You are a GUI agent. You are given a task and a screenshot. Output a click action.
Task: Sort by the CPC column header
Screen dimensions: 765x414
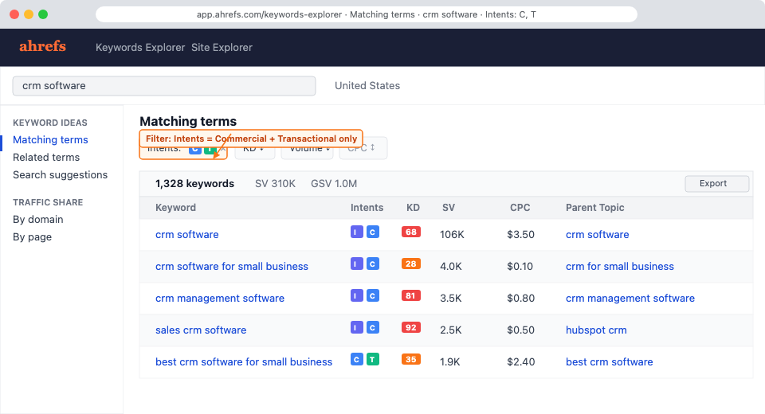tap(520, 208)
